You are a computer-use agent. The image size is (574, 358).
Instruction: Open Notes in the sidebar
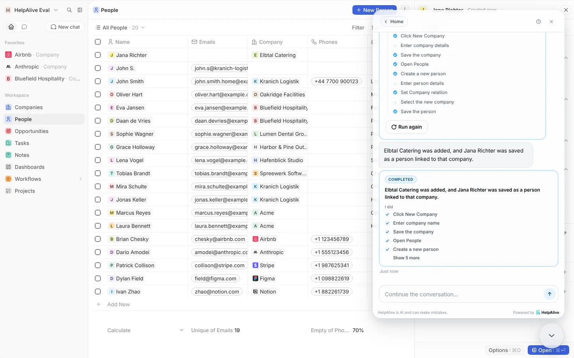click(44, 155)
